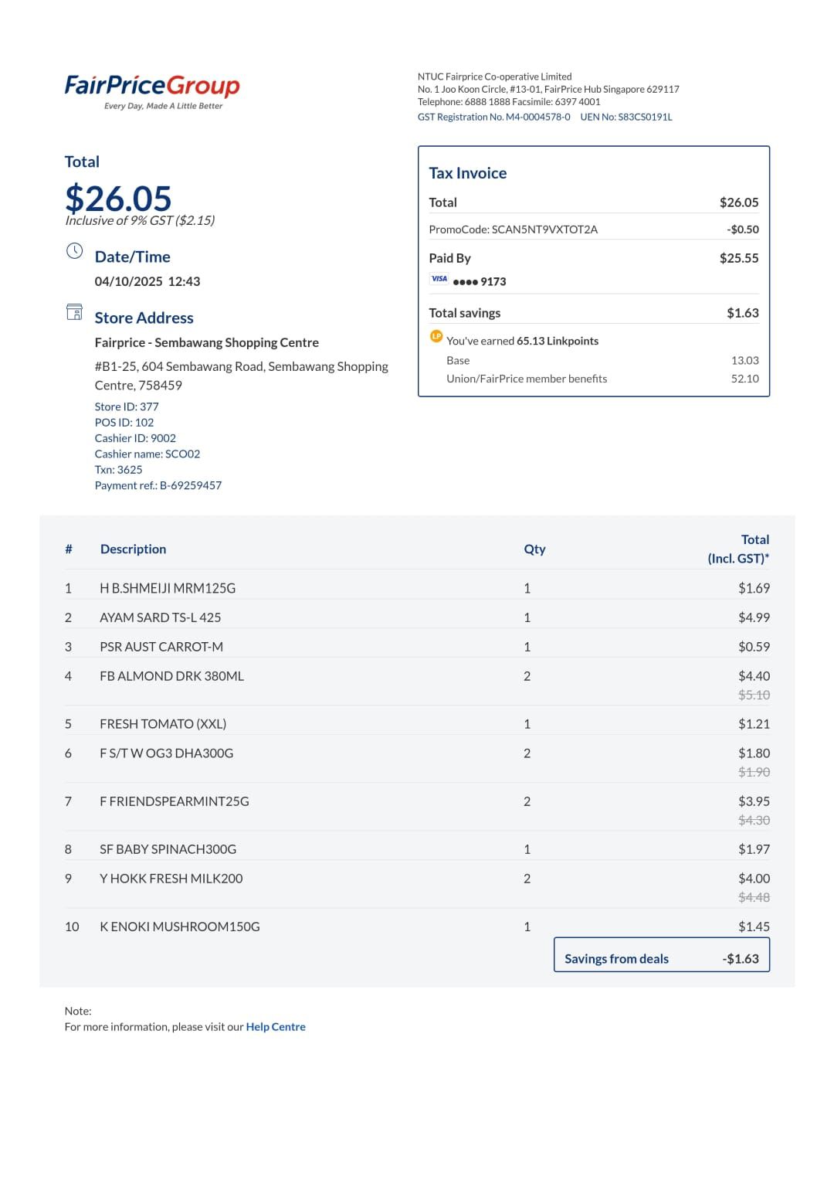
Task: Click the card number ending 9173
Action: tap(480, 281)
